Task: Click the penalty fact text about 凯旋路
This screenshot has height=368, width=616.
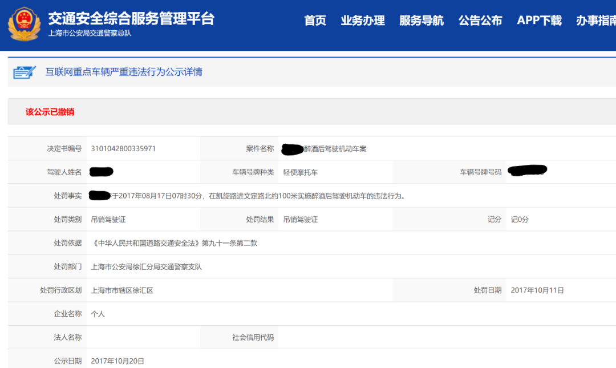Action: click(259, 196)
